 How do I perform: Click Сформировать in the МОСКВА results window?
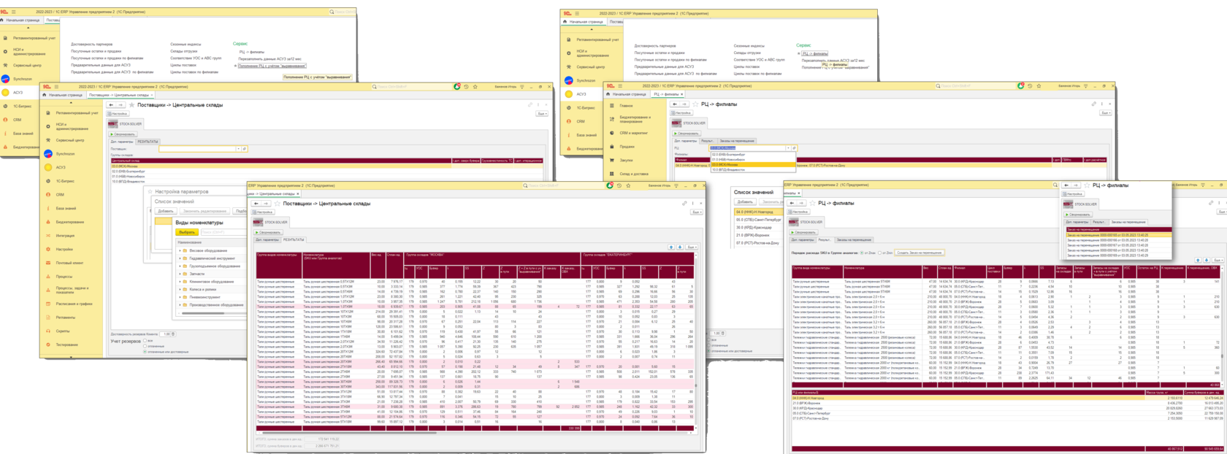tap(269, 232)
